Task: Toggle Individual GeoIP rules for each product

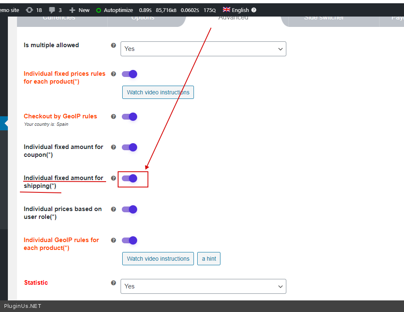Action: point(130,240)
